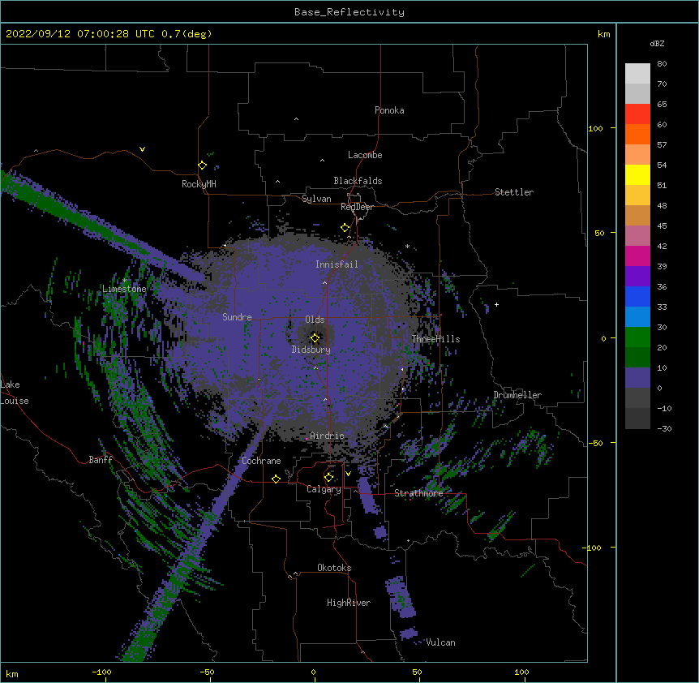Click the Banff label
The image size is (699, 683).
click(101, 460)
